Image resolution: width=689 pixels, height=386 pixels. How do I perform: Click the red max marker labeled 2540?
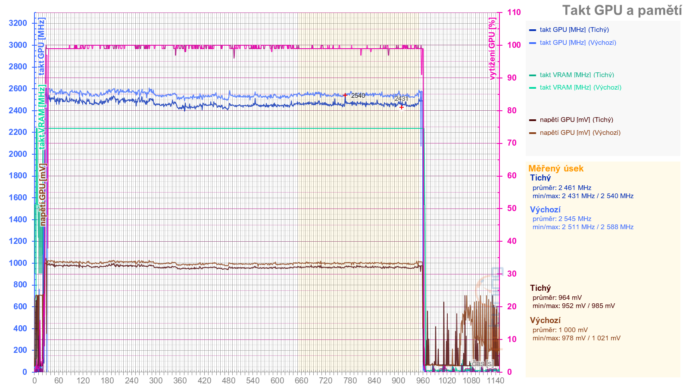pos(345,95)
